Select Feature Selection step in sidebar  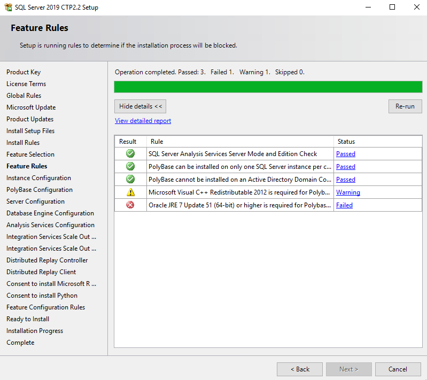point(30,154)
